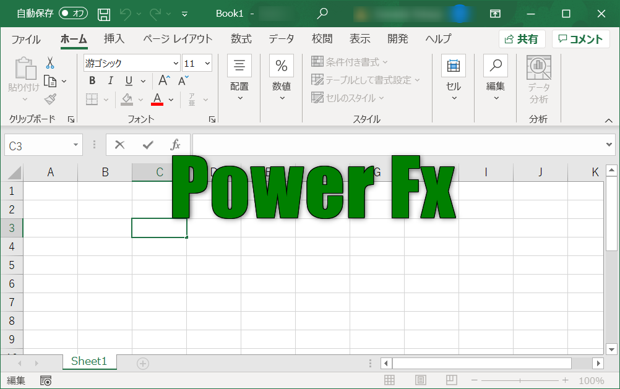620x389 pixels.
Task: Click the Insert Function fx icon
Action: coord(175,145)
